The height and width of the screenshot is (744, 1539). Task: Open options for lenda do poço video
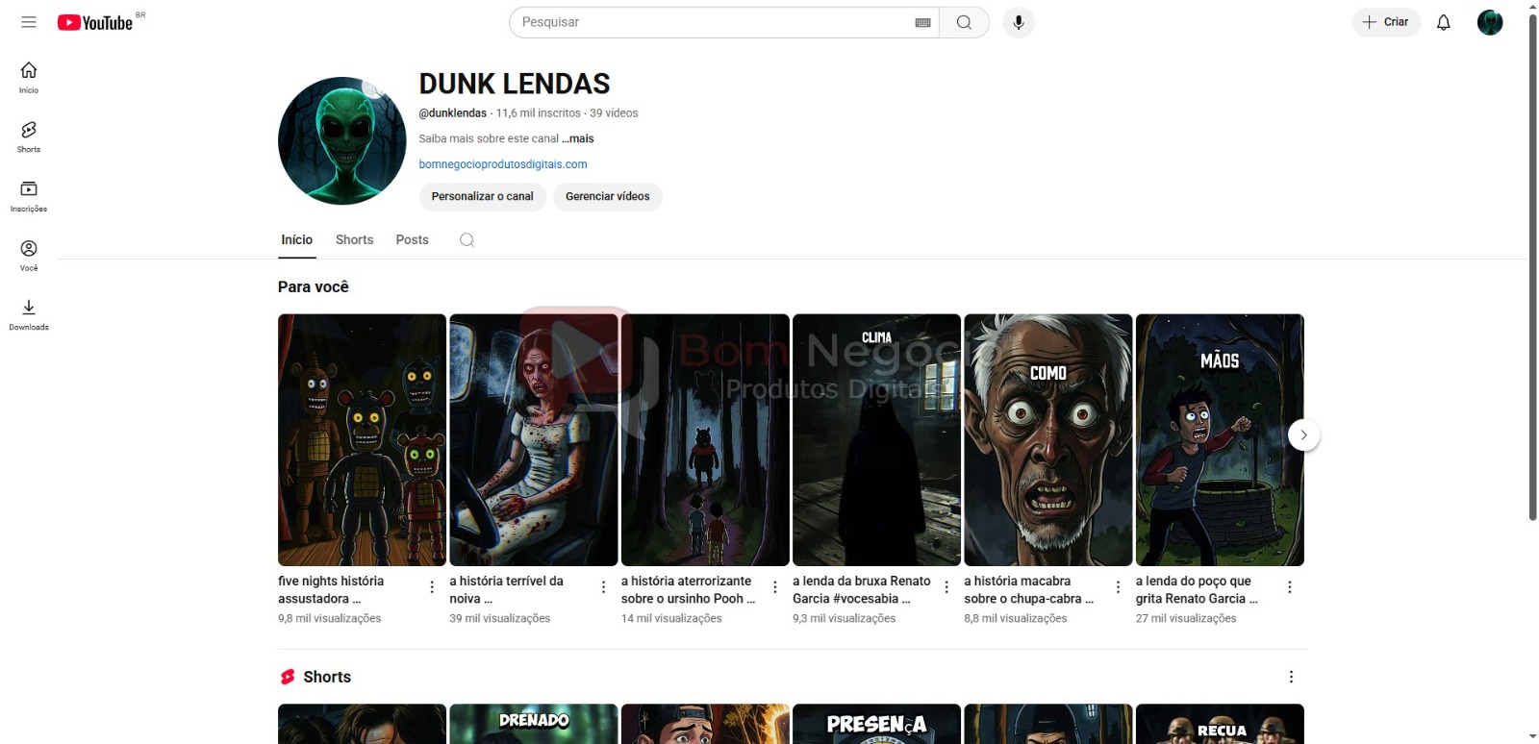click(x=1290, y=587)
